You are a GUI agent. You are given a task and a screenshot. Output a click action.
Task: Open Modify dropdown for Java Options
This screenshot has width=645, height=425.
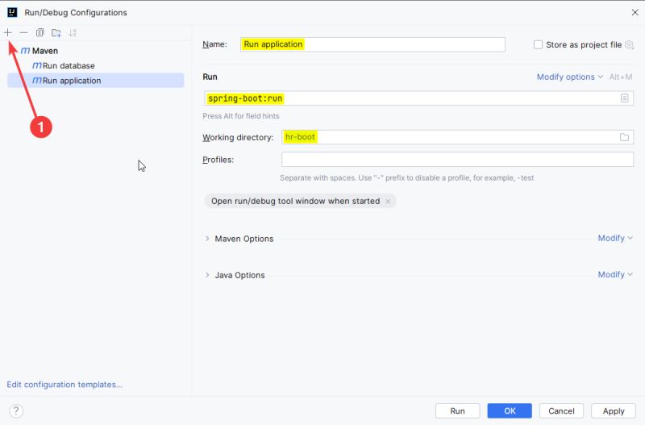point(615,274)
